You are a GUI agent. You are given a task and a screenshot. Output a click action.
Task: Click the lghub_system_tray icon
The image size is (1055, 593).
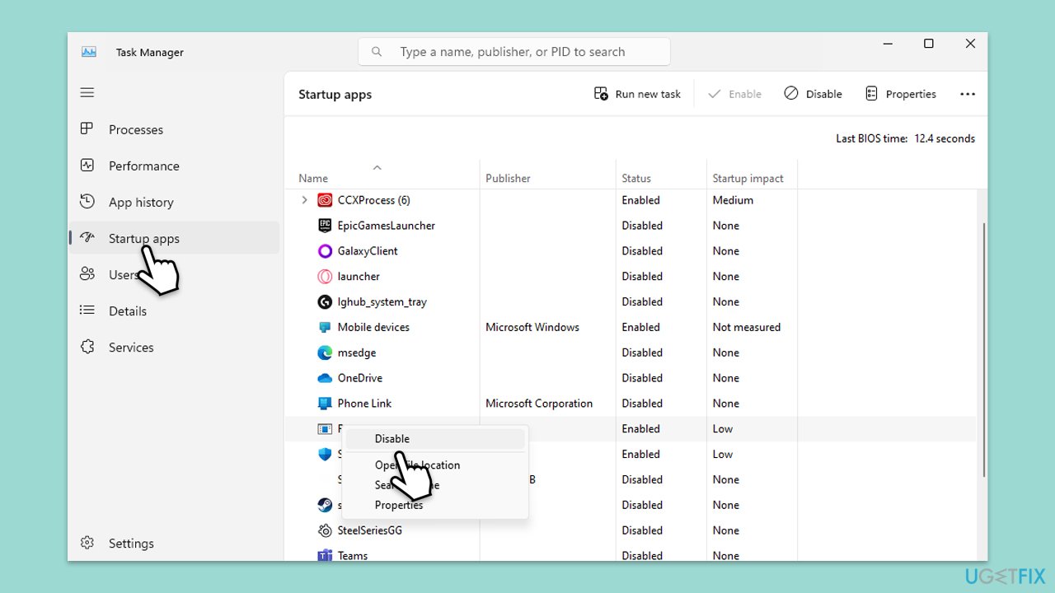point(325,302)
